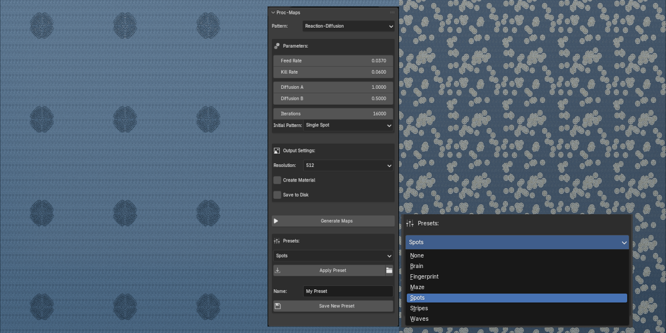
Task: Open the Pattern dropdown showing Reaction-Diffusion
Action: [x=349, y=26]
